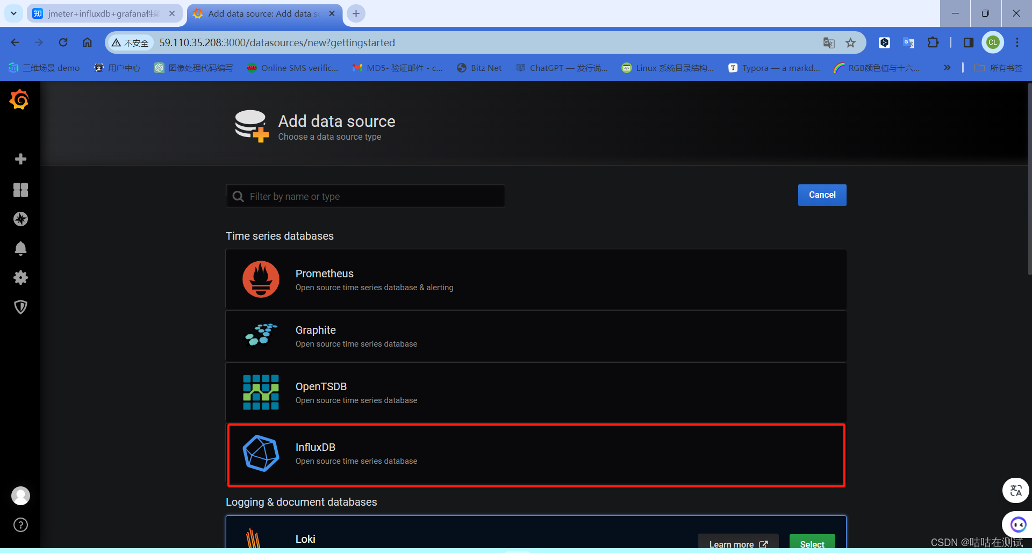Open the RGB颜色值 bookmark
1032x553 pixels.
877,68
